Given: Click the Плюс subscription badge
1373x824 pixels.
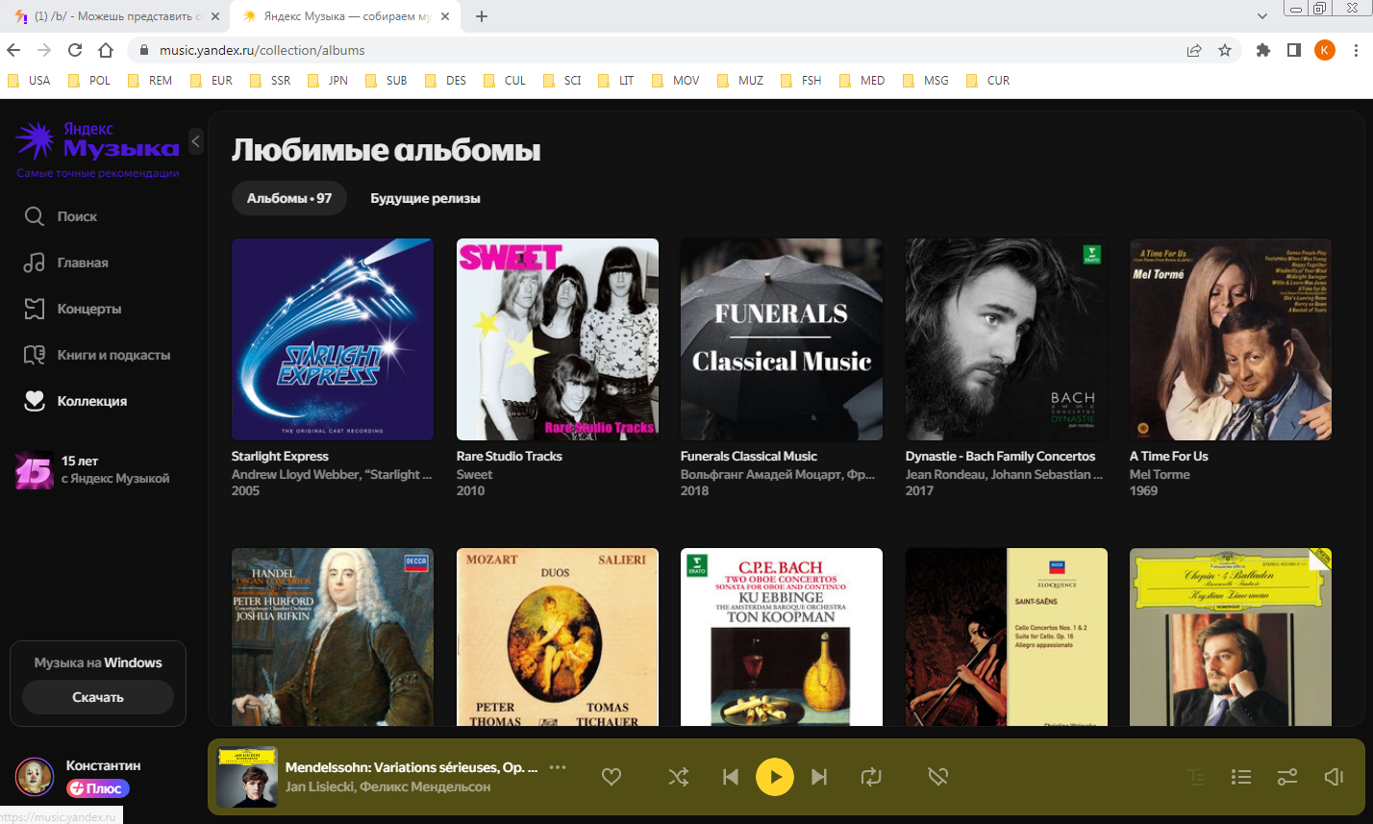Looking at the screenshot, I should [97, 789].
